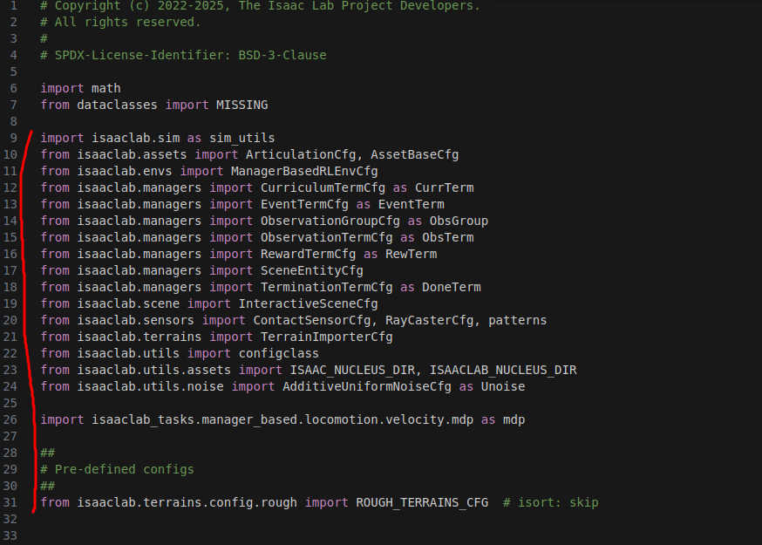The width and height of the screenshot is (762, 545).
Task: Click RewardTermCfg on line 16
Action: (x=308, y=254)
